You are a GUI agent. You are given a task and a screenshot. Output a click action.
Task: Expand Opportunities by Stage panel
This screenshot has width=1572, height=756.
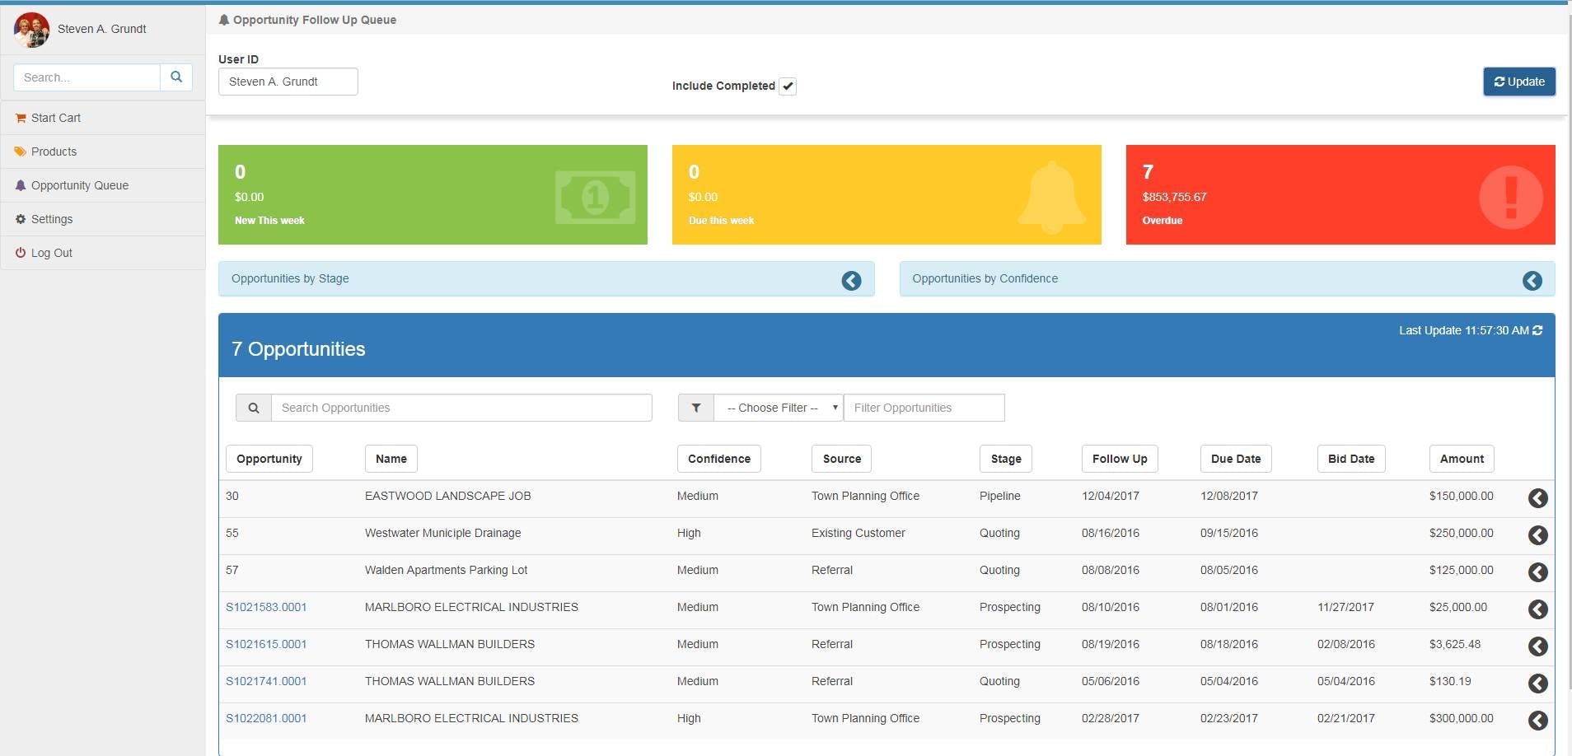(851, 281)
